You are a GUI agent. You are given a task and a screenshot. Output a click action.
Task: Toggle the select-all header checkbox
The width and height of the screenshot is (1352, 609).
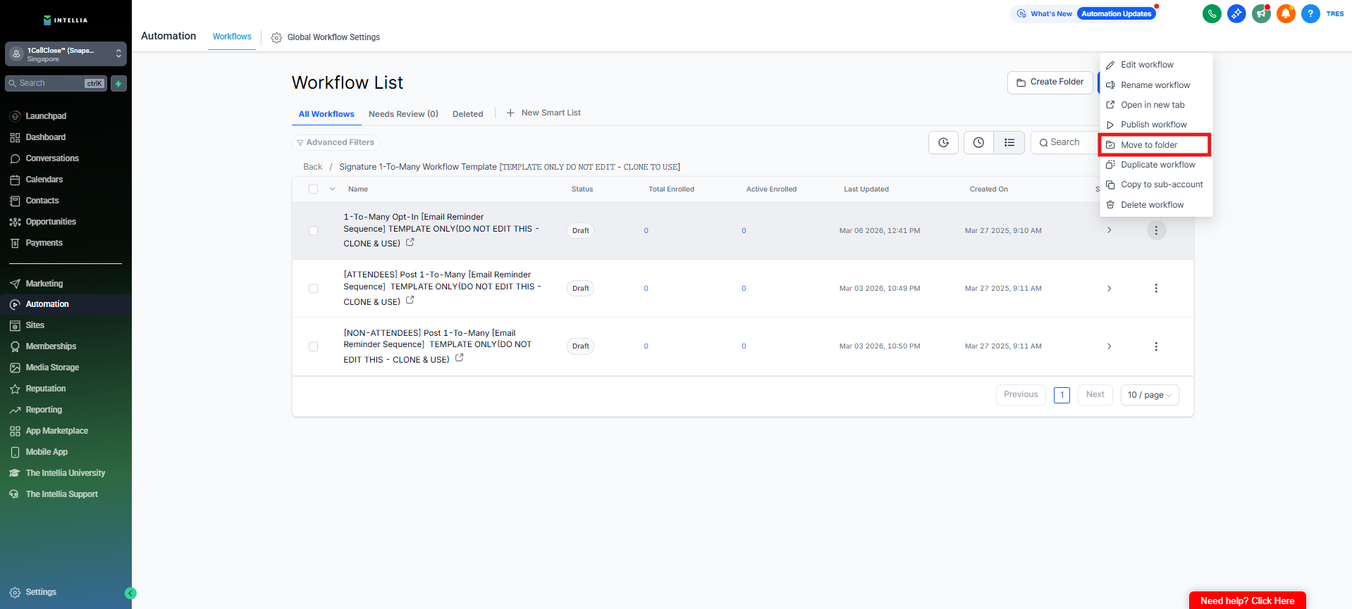[x=314, y=189]
